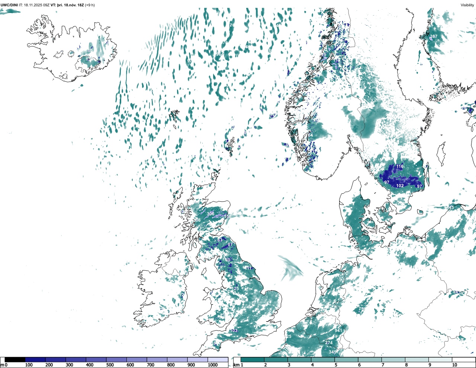The image size is (476, 368).
Task: Click the 700–800 m legend swatch
Action: pyautogui.click(x=157, y=359)
